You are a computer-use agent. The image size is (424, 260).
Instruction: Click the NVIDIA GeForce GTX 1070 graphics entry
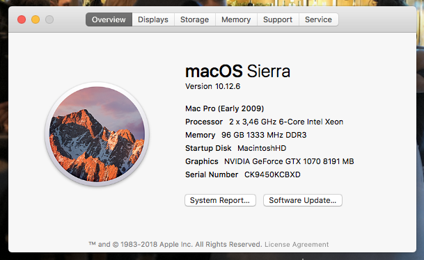[x=289, y=161]
